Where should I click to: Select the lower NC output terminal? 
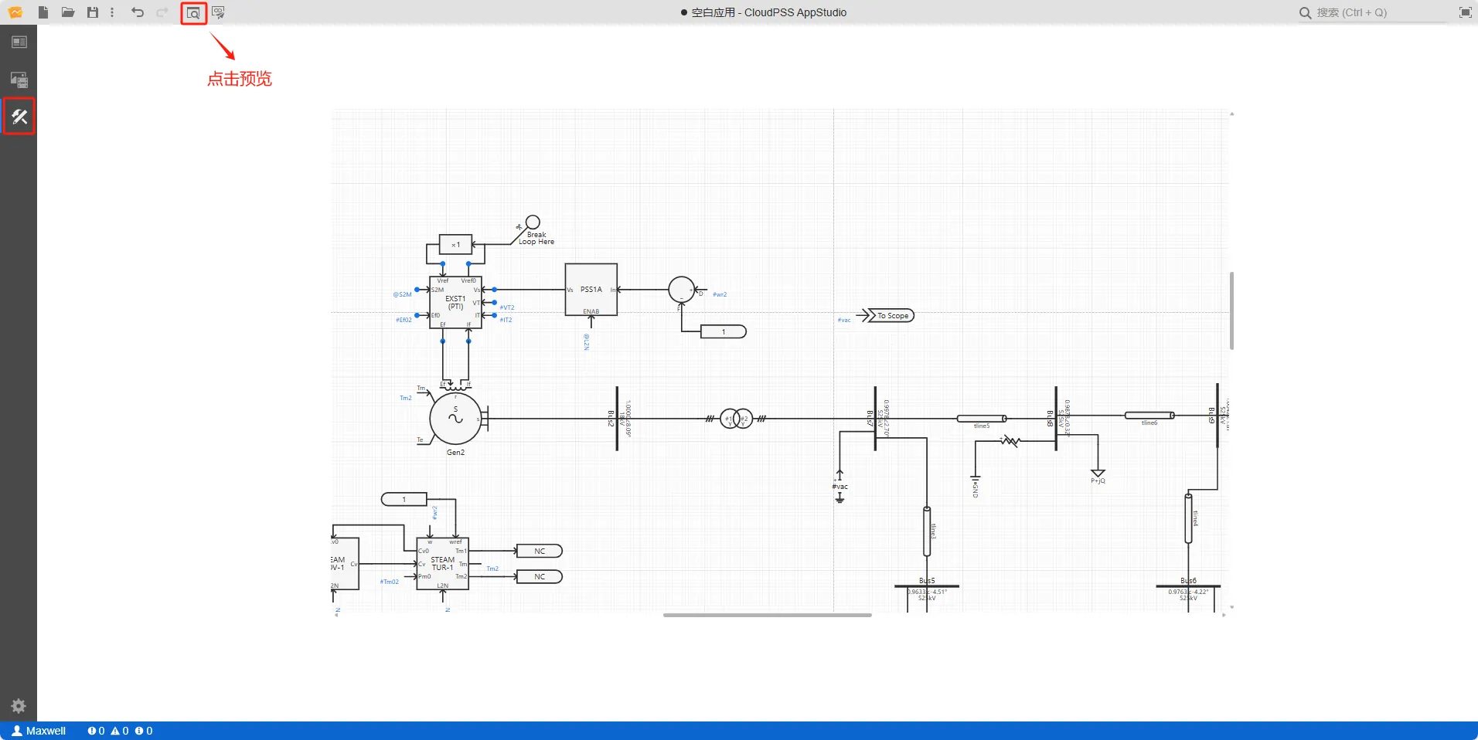pos(540,576)
